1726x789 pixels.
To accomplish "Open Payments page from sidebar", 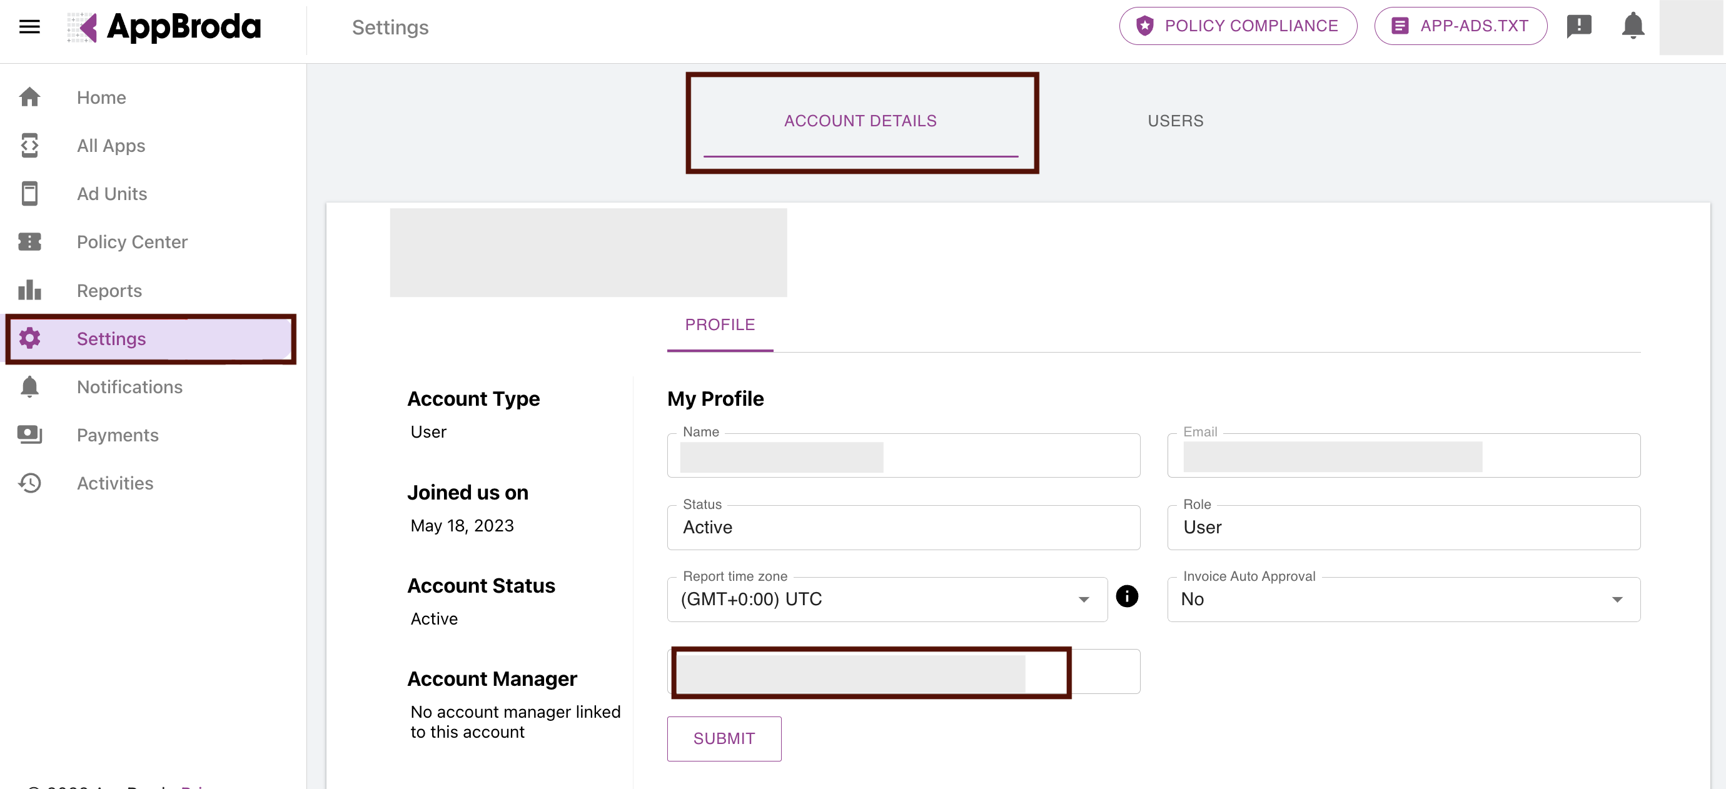I will pos(118,435).
